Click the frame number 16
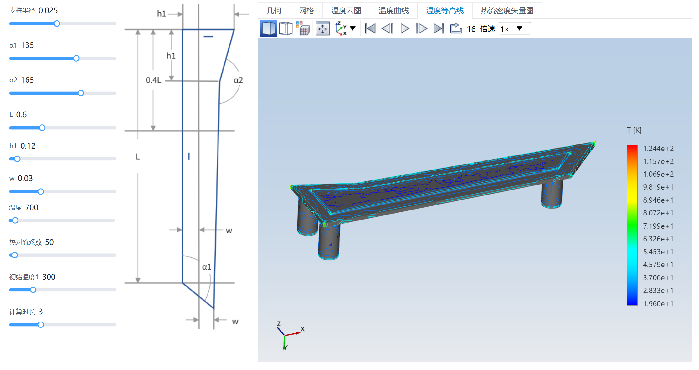The image size is (699, 370). pos(471,29)
